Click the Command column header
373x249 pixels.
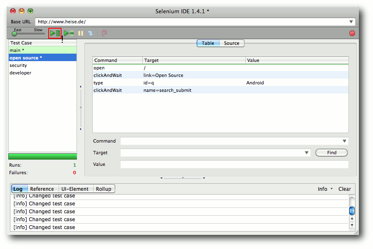(118, 60)
